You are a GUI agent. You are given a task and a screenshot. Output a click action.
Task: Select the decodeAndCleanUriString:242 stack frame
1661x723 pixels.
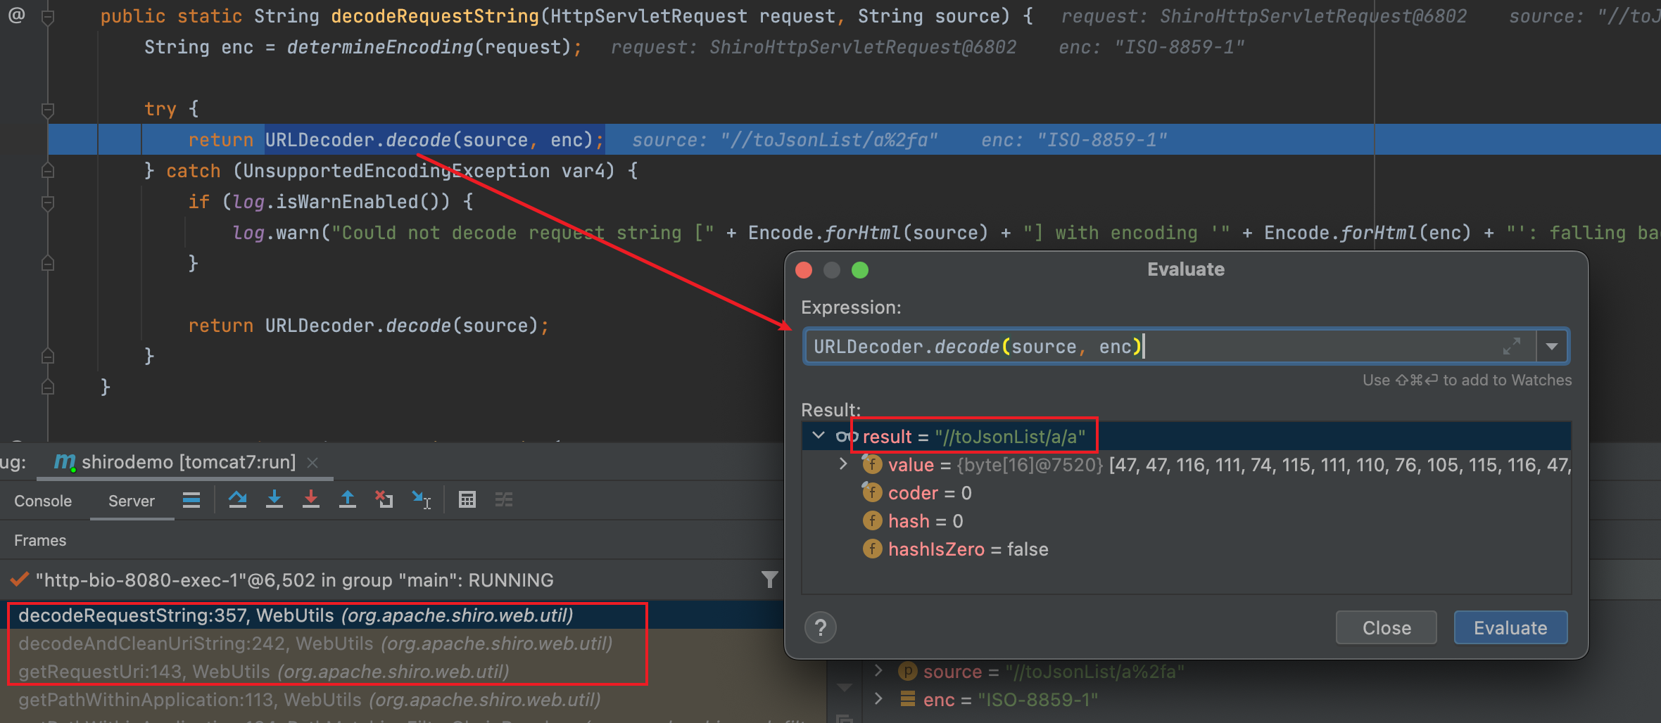(x=315, y=644)
